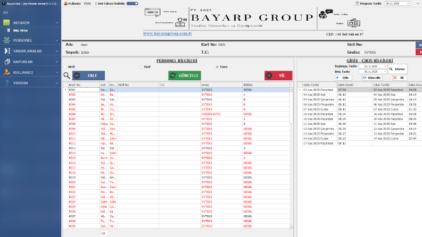The height and width of the screenshot is (237, 422).
Task: Click the PDKS ID card device icon in the banner
Action: point(354,23)
